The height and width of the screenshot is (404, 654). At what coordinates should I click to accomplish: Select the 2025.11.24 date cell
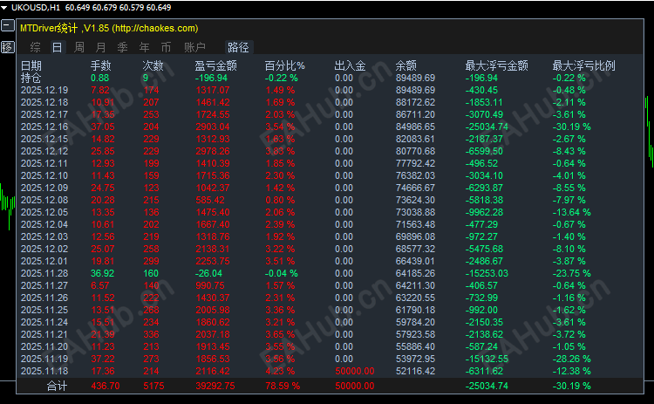pos(44,322)
